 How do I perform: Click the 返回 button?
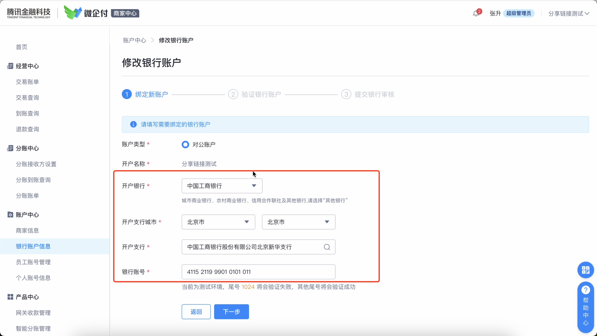click(196, 312)
